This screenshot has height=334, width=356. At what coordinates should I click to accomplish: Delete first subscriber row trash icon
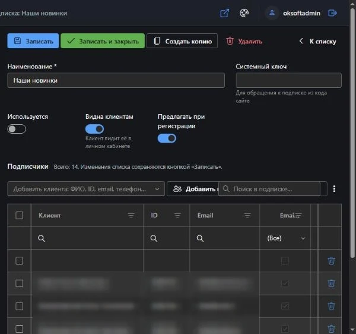coord(331,260)
